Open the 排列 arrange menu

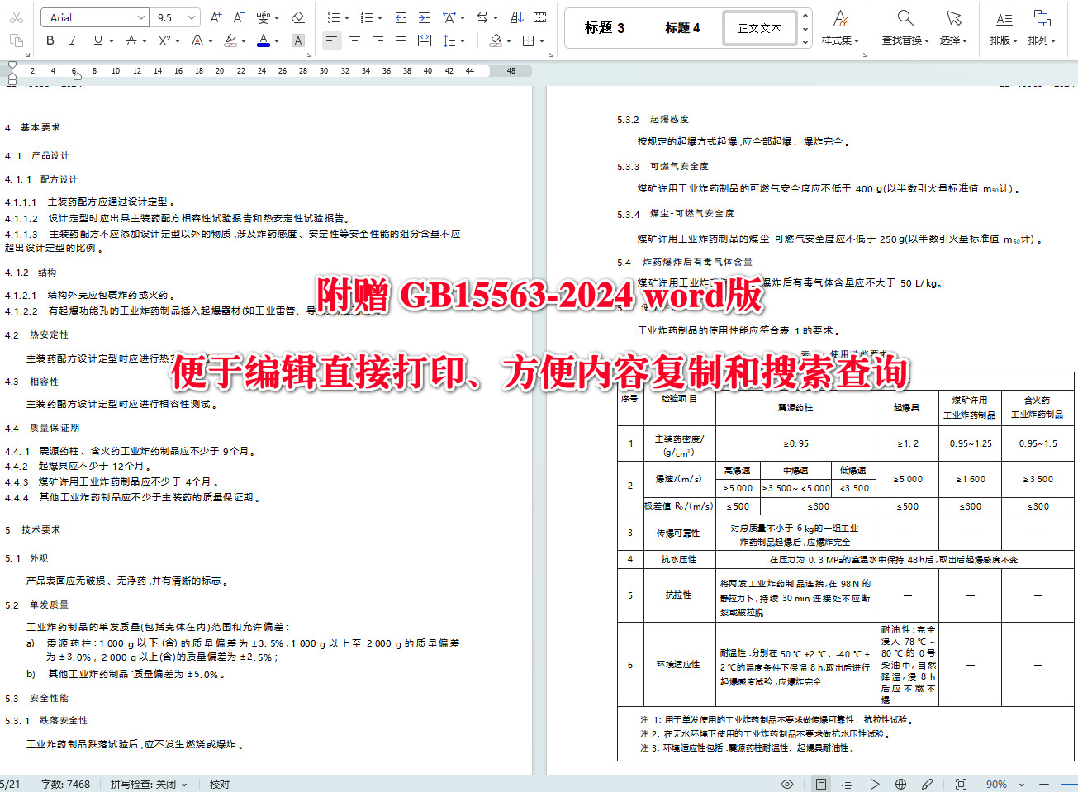tap(1042, 27)
